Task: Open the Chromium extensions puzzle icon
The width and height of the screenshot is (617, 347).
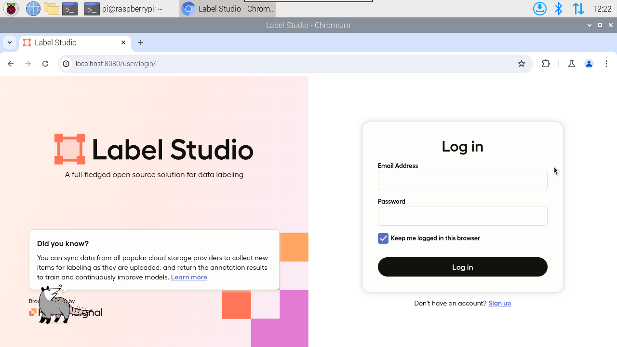Action: pos(546,64)
